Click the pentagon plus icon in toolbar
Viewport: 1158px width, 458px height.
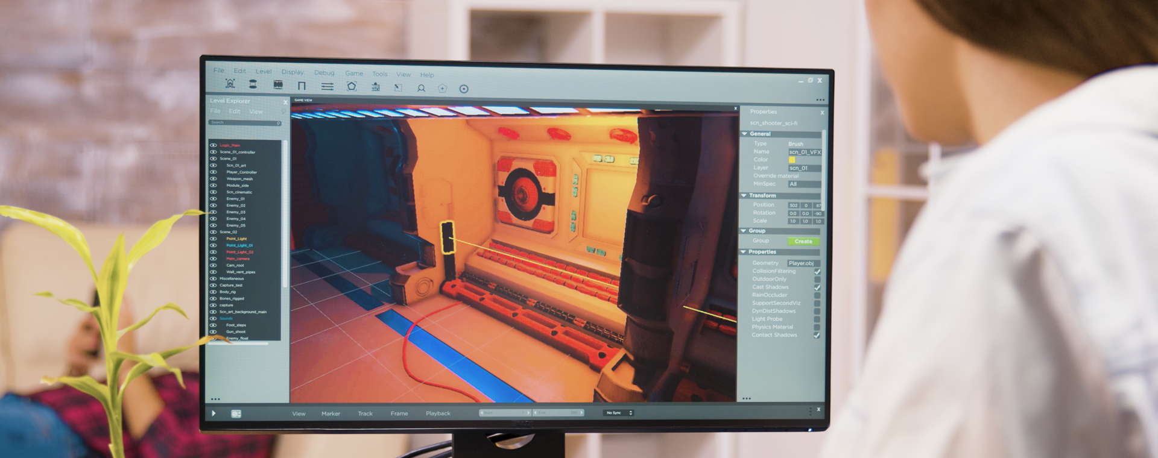coord(442,89)
